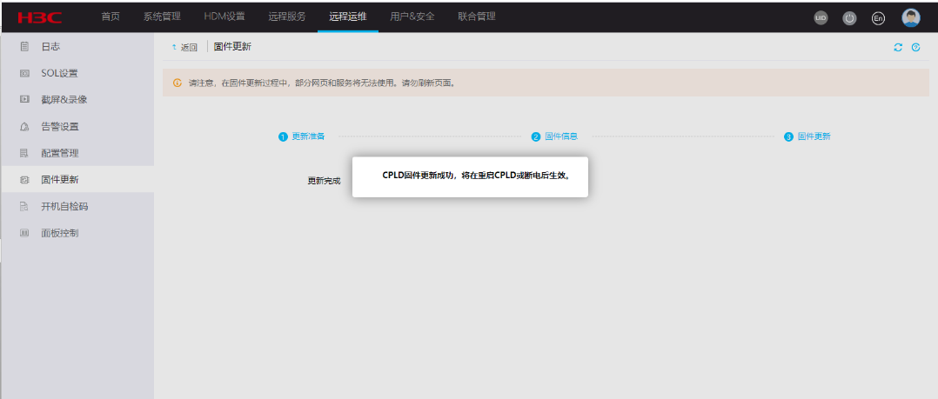This screenshot has height=399, width=938.
Task: Open the user avatar menu
Action: (x=910, y=18)
